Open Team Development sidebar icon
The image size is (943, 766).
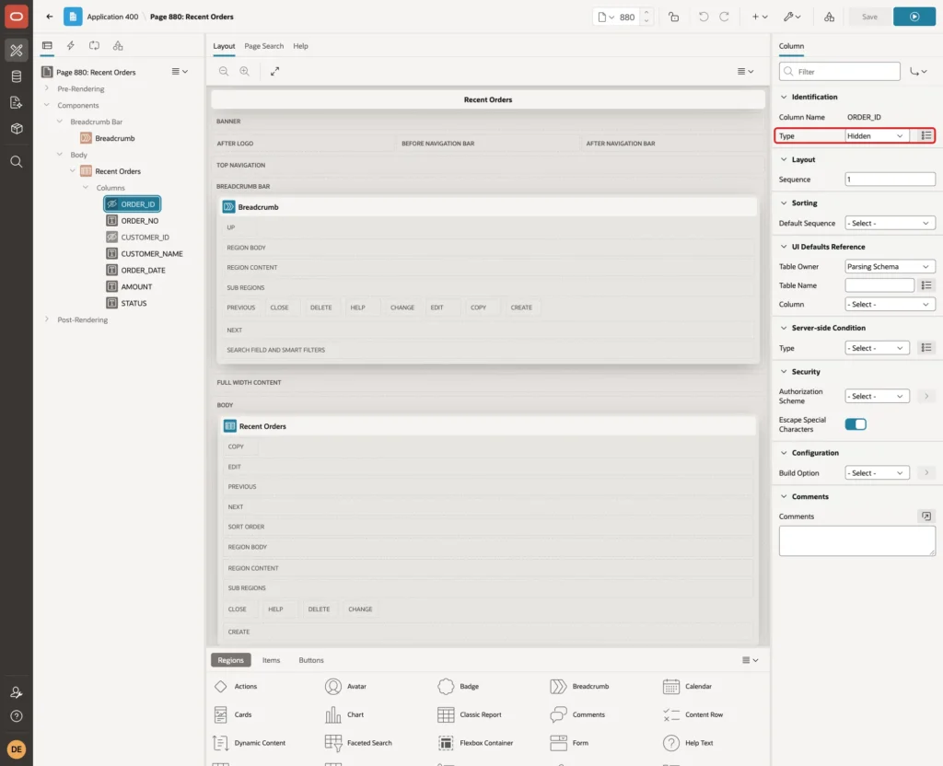point(17,103)
